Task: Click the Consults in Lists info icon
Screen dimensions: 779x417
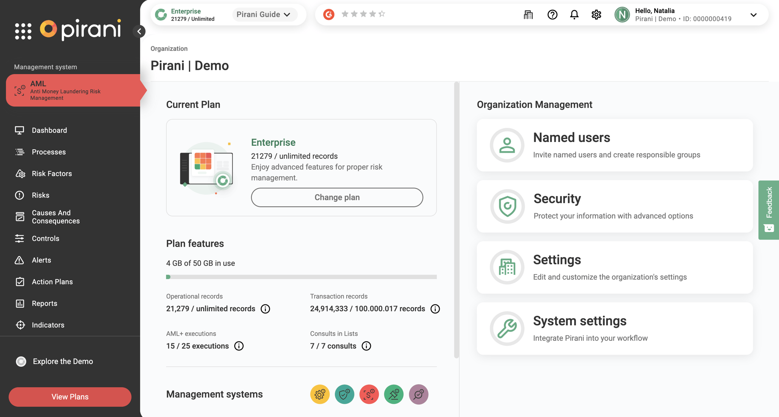Action: pyautogui.click(x=366, y=346)
